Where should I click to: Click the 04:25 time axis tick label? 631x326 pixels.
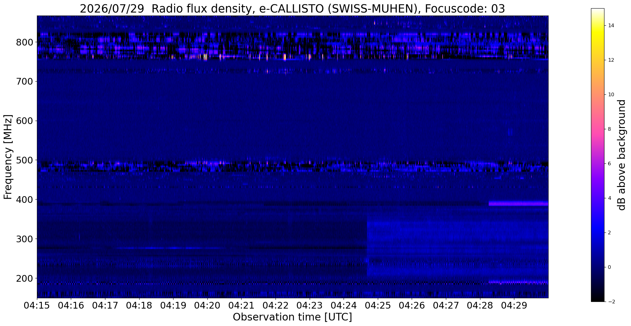378,306
